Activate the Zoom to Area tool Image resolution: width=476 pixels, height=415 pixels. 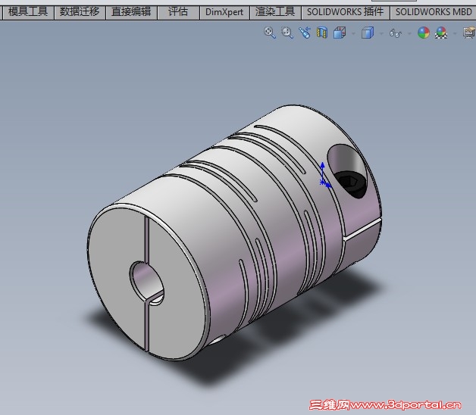(x=287, y=33)
